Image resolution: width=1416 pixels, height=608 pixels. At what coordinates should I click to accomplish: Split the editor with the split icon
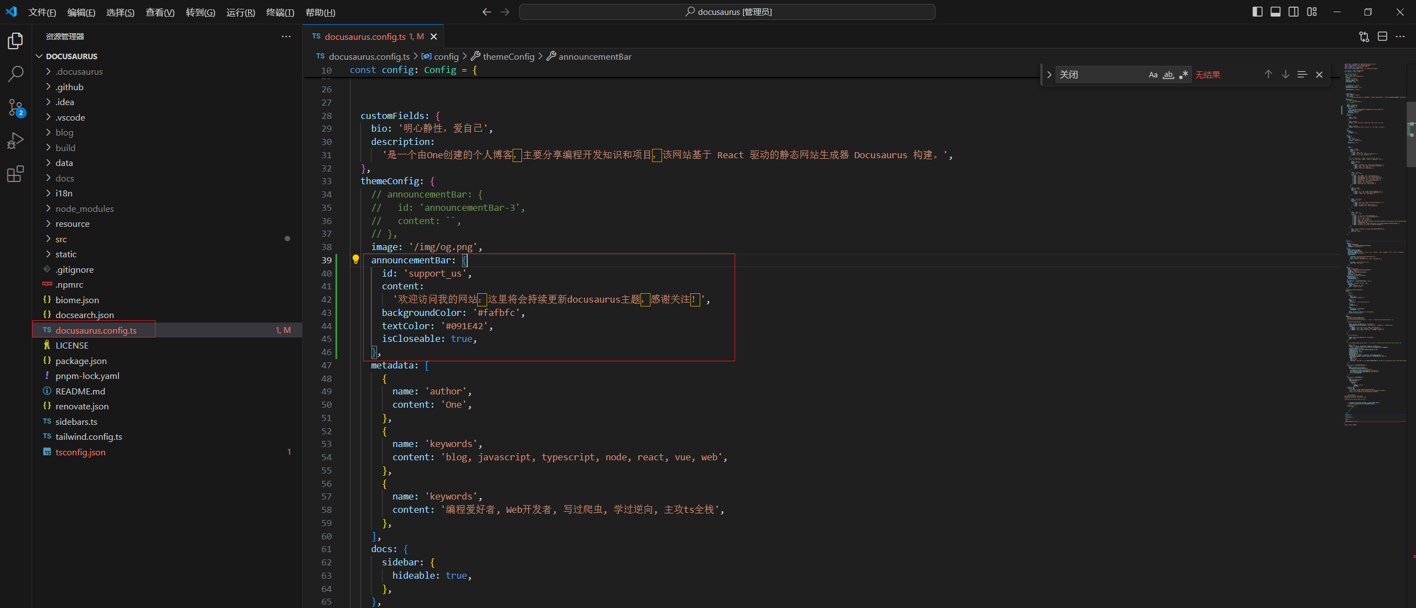coord(1382,37)
